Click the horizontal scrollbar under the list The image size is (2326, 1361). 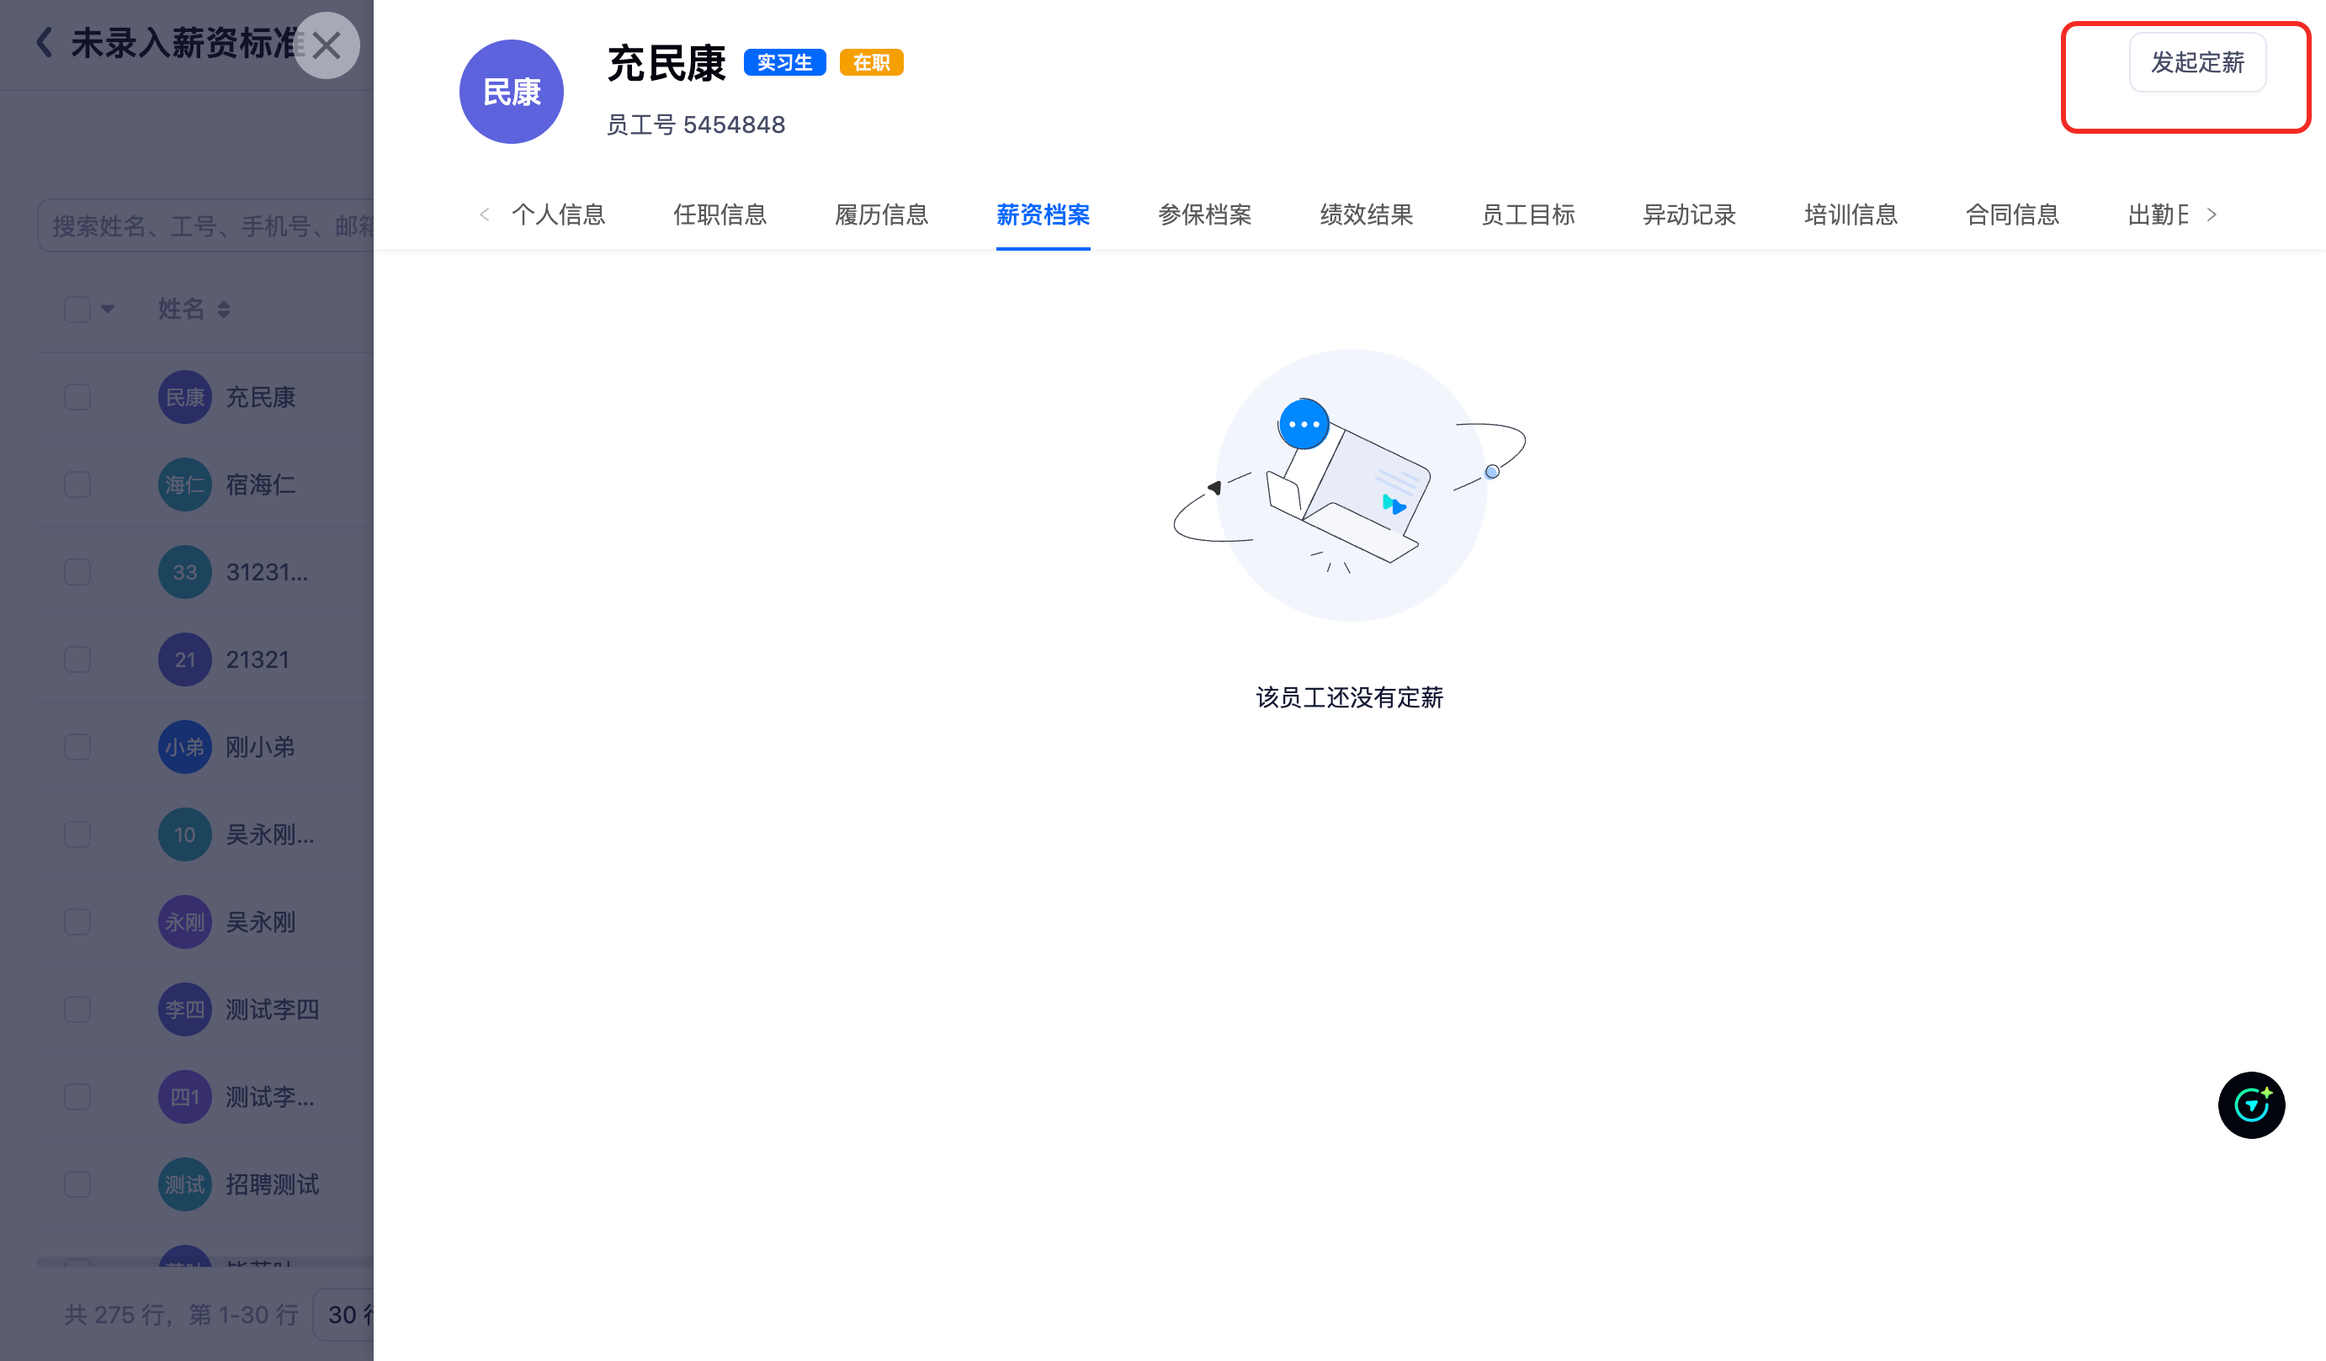pyautogui.click(x=206, y=1262)
